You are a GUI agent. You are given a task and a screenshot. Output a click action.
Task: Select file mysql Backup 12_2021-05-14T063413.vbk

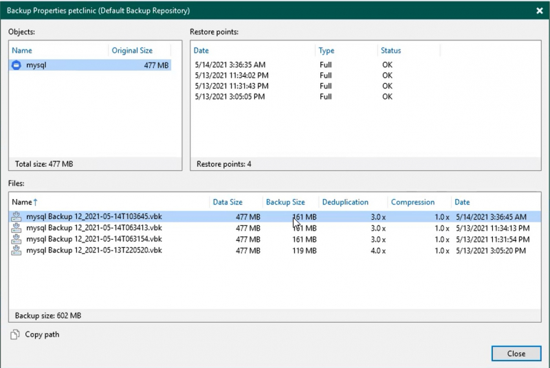(275, 228)
